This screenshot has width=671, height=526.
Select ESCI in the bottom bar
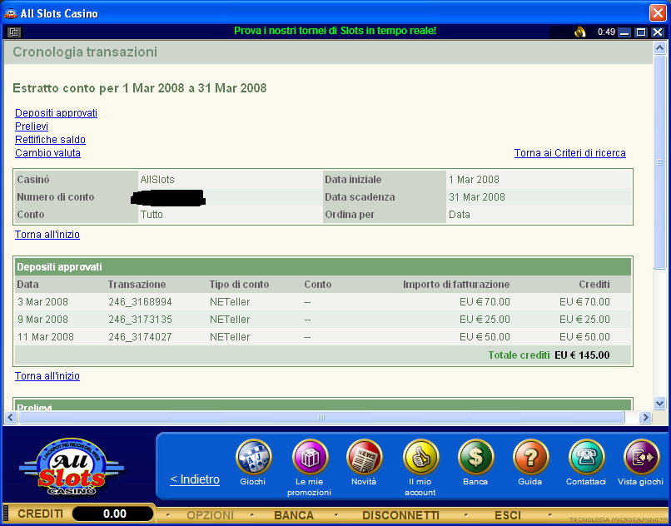(x=508, y=515)
